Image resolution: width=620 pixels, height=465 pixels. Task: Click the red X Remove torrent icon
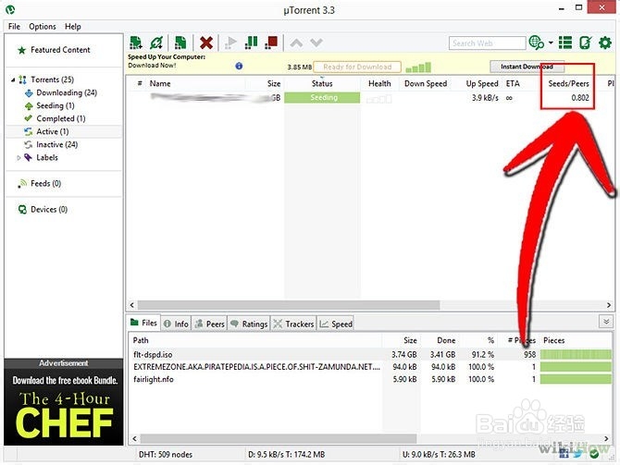[x=206, y=43]
